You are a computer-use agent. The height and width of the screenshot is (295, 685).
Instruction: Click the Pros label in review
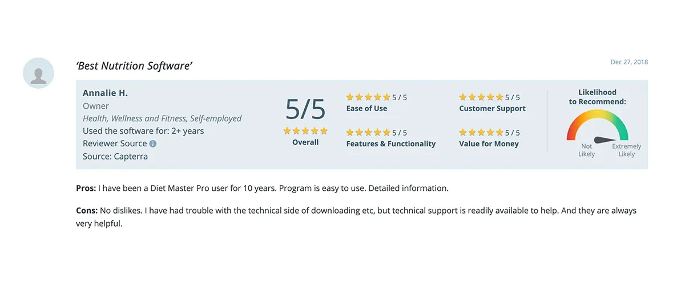tap(86, 188)
